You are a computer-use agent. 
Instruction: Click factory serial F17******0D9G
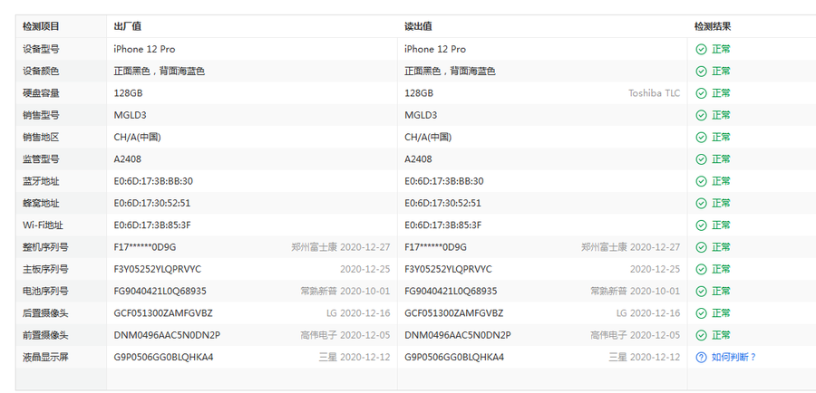[145, 247]
